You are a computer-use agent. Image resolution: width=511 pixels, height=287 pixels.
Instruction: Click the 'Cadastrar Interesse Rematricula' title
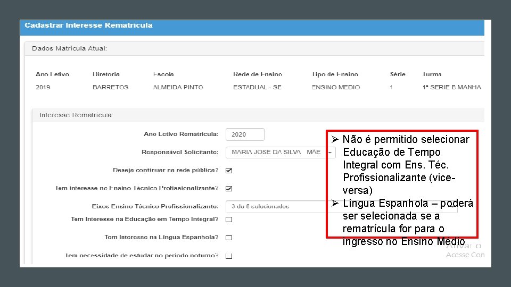[x=88, y=26]
